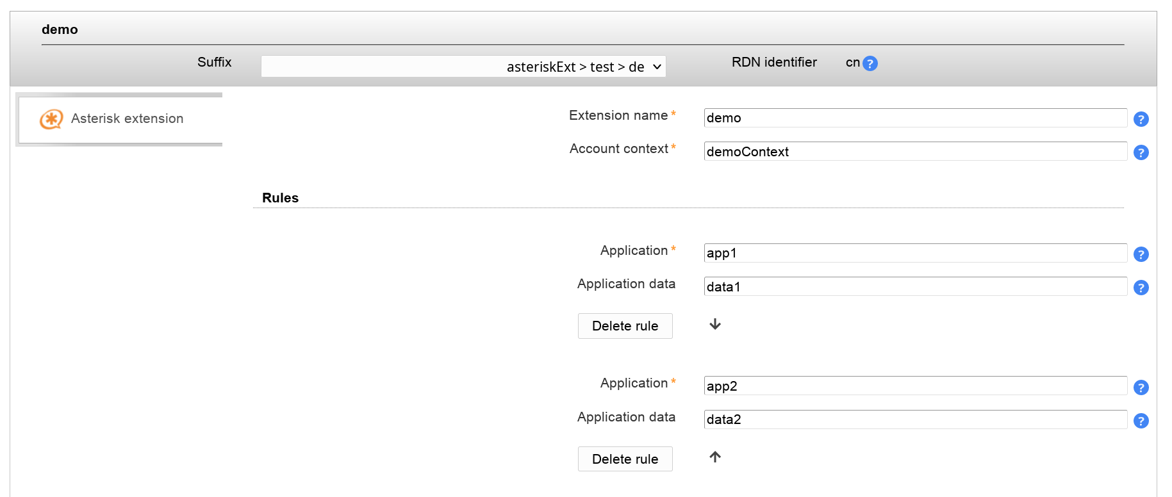This screenshot has width=1172, height=497.
Task: Click the Application field containing app1
Action: [914, 253]
